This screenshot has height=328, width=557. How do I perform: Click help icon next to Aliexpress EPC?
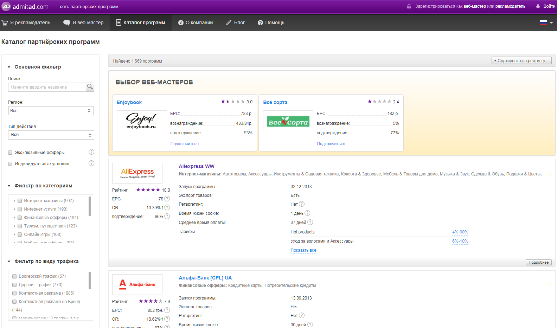(167, 199)
